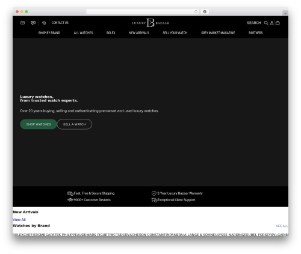This screenshot has width=301, height=254.
Task: Click the client support chat icon
Action: point(154,200)
